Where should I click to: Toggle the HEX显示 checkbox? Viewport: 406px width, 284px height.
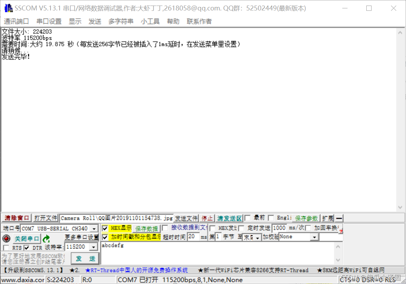coord(105,228)
